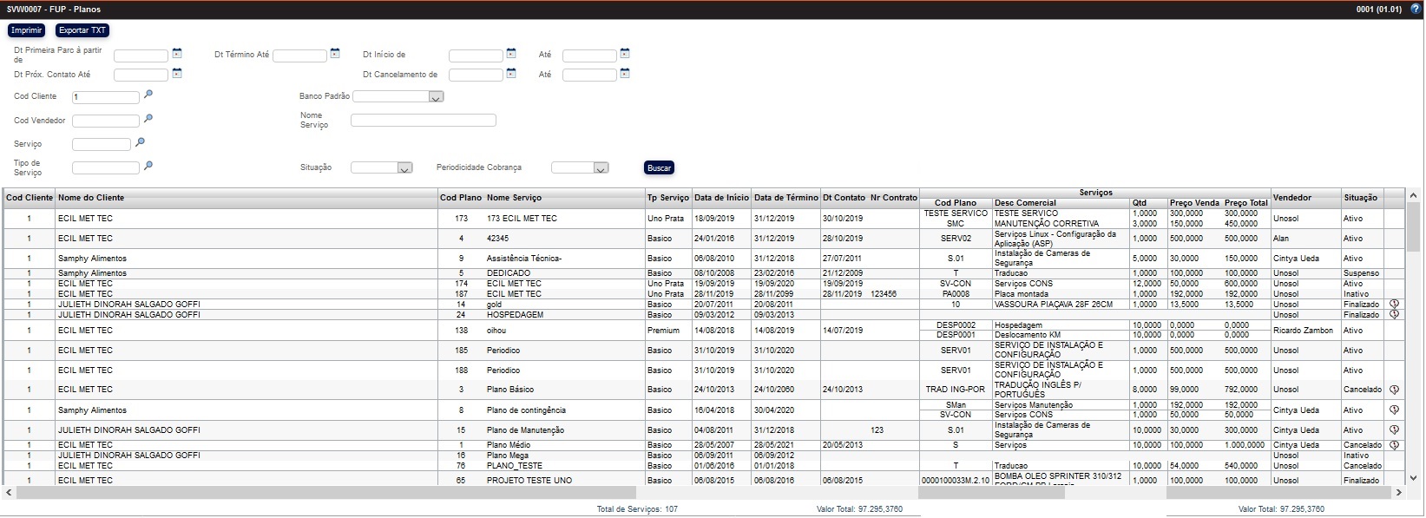Open calendar picker for Dt Término Até
This screenshot has height=518, width=1426.
click(335, 54)
